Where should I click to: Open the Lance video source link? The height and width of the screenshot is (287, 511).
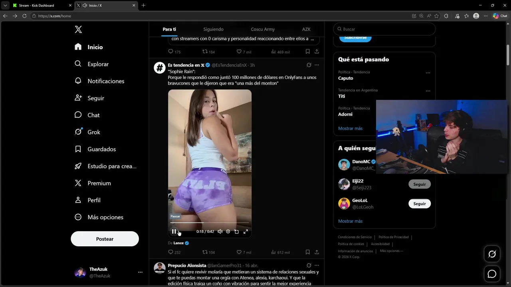pos(178,243)
